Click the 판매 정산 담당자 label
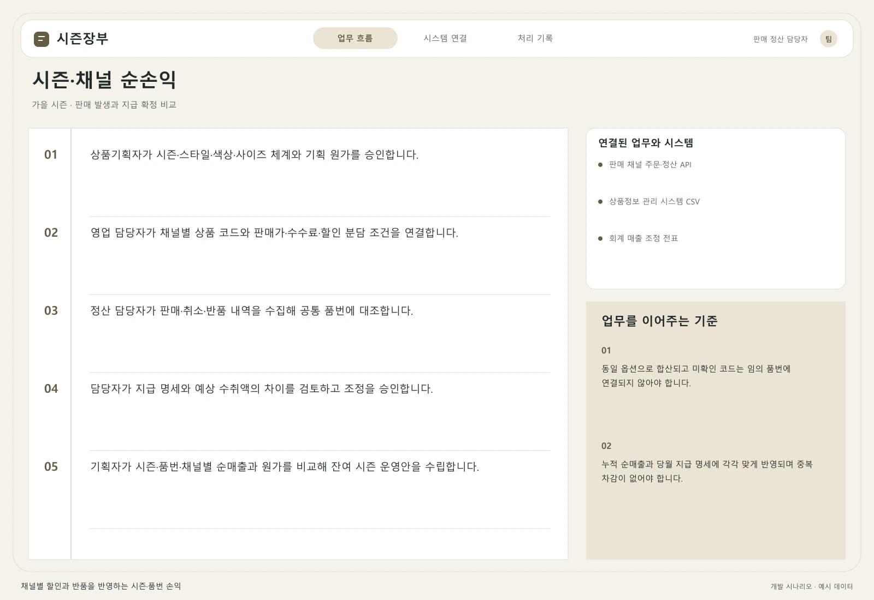Screen dimensions: 874x600 [780, 39]
